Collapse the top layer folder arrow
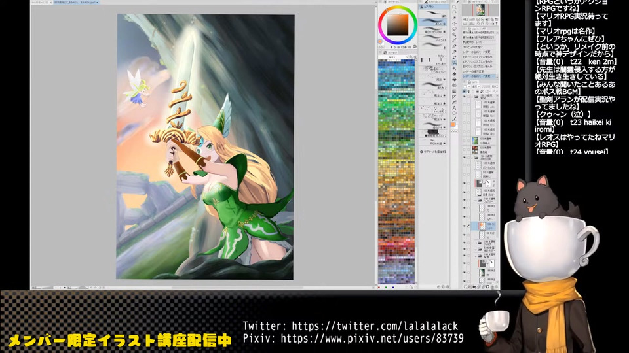This screenshot has width=629, height=353. [x=472, y=97]
